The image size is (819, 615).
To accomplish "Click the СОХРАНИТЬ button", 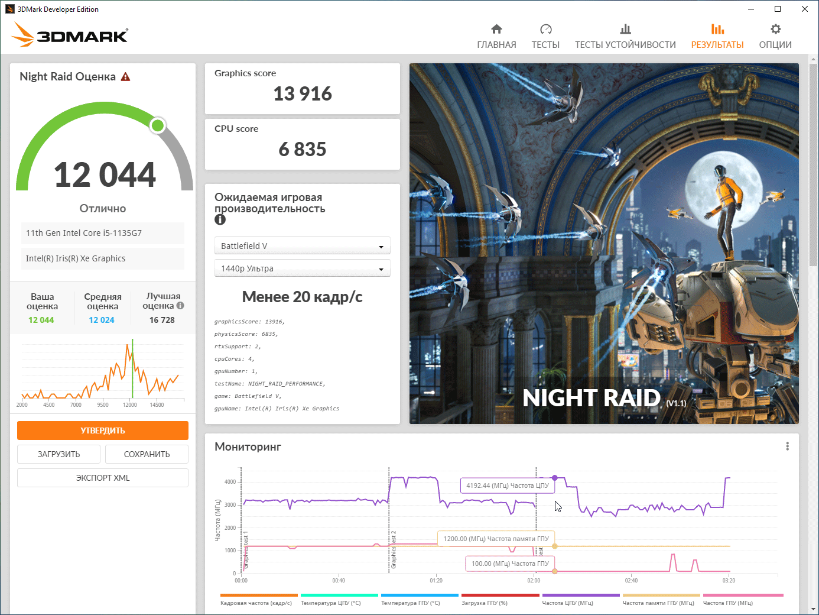I will 147,454.
